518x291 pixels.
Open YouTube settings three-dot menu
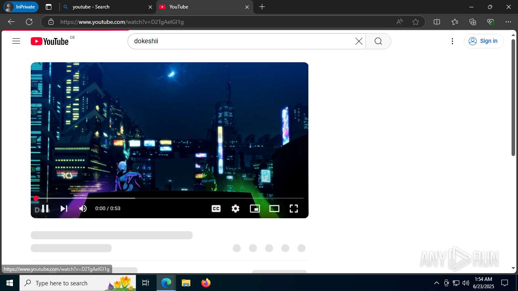(452, 41)
